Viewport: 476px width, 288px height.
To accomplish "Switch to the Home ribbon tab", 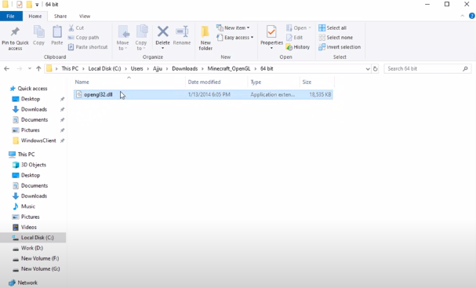I will click(x=35, y=16).
